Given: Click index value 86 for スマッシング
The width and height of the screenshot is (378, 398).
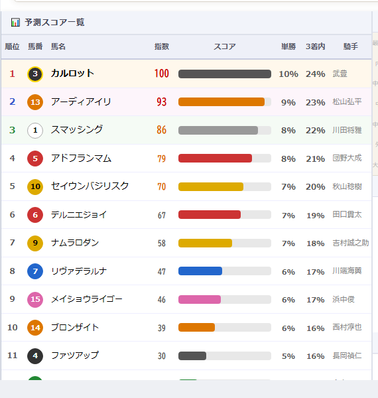Looking at the screenshot, I should tap(162, 130).
